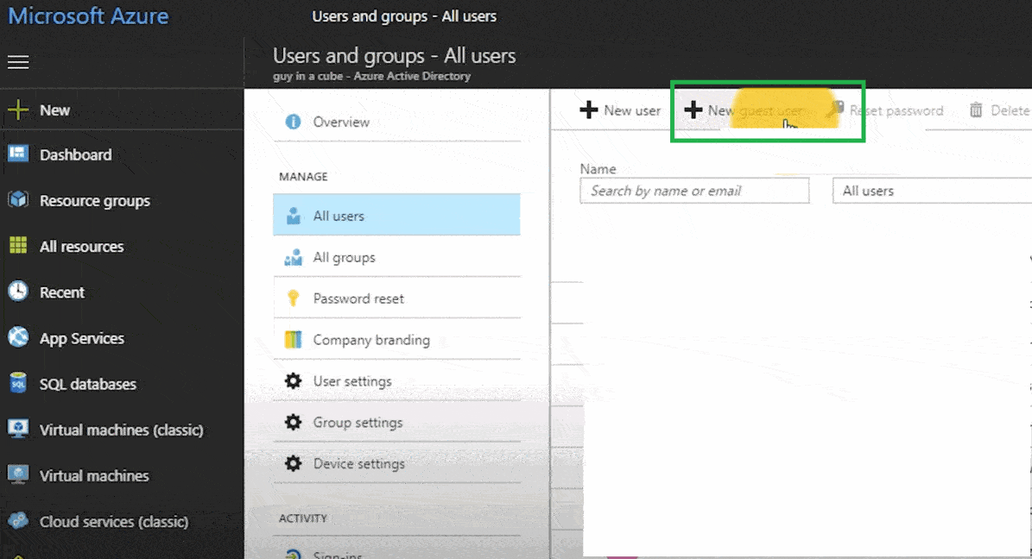
Task: Click the Virtual machines monitor icon
Action: tap(18, 474)
